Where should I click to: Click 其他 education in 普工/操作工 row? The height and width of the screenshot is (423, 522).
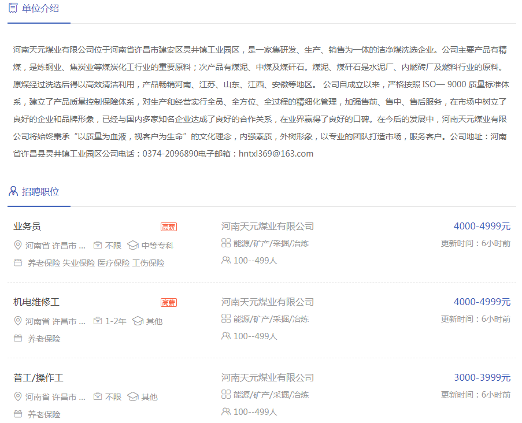pyautogui.click(x=150, y=397)
